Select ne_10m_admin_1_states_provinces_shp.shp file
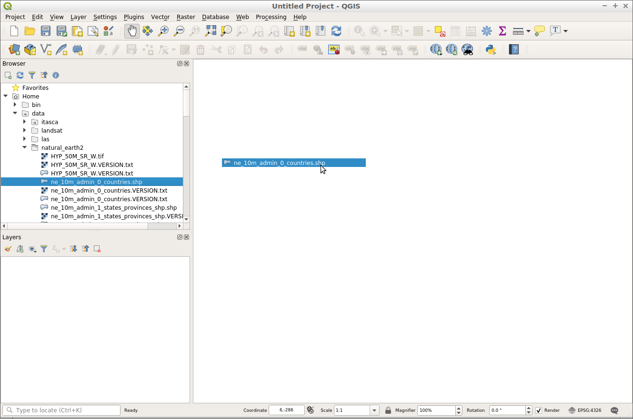 tap(114, 208)
